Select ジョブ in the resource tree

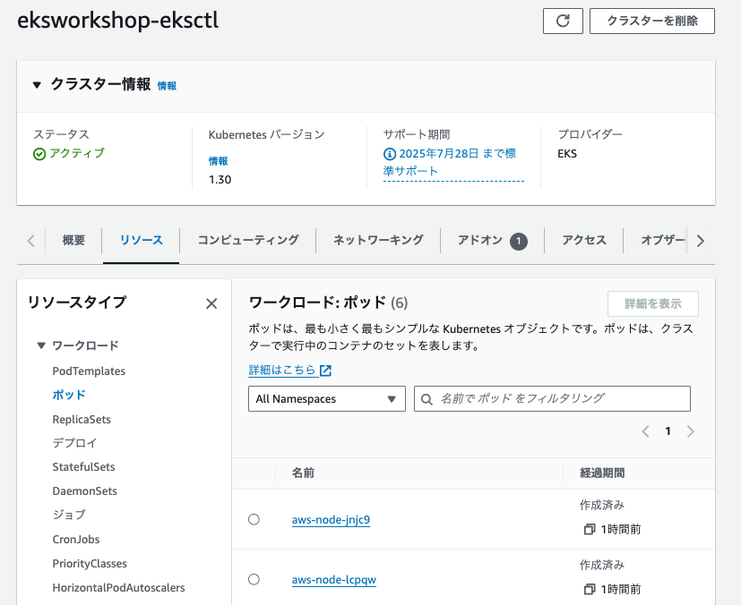(69, 515)
